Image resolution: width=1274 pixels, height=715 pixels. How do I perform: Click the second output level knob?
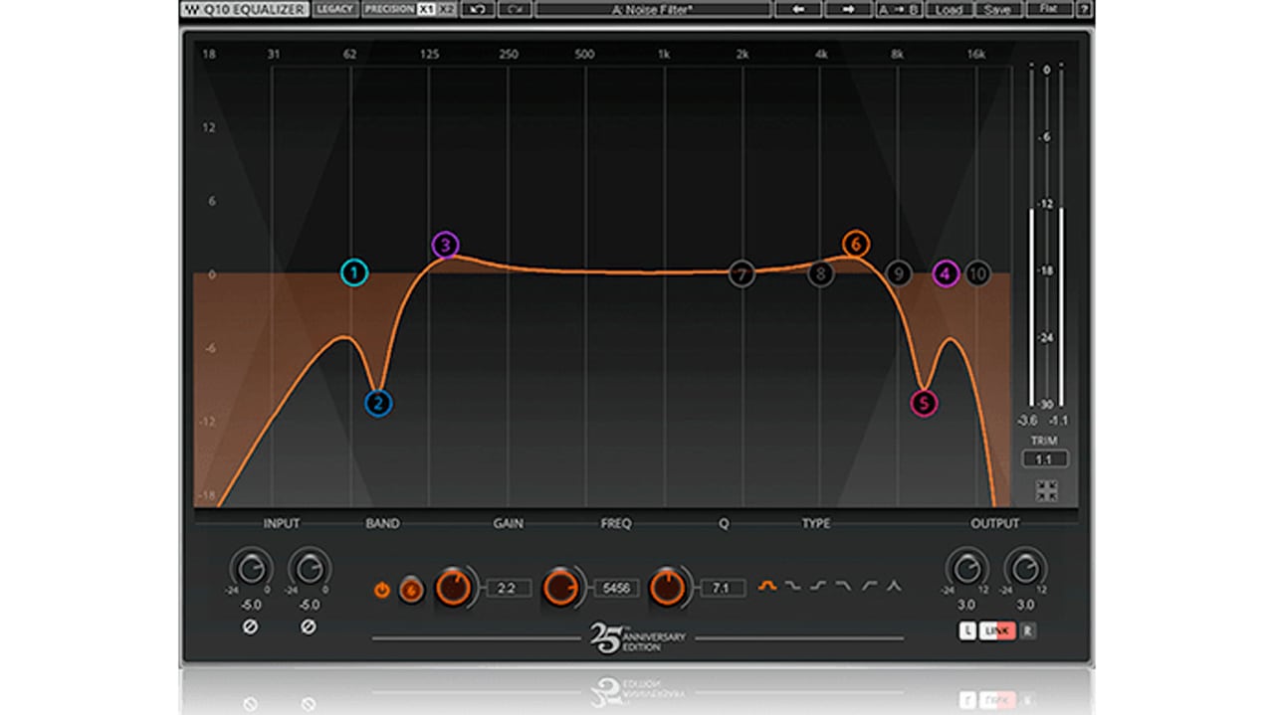[x=1025, y=568]
